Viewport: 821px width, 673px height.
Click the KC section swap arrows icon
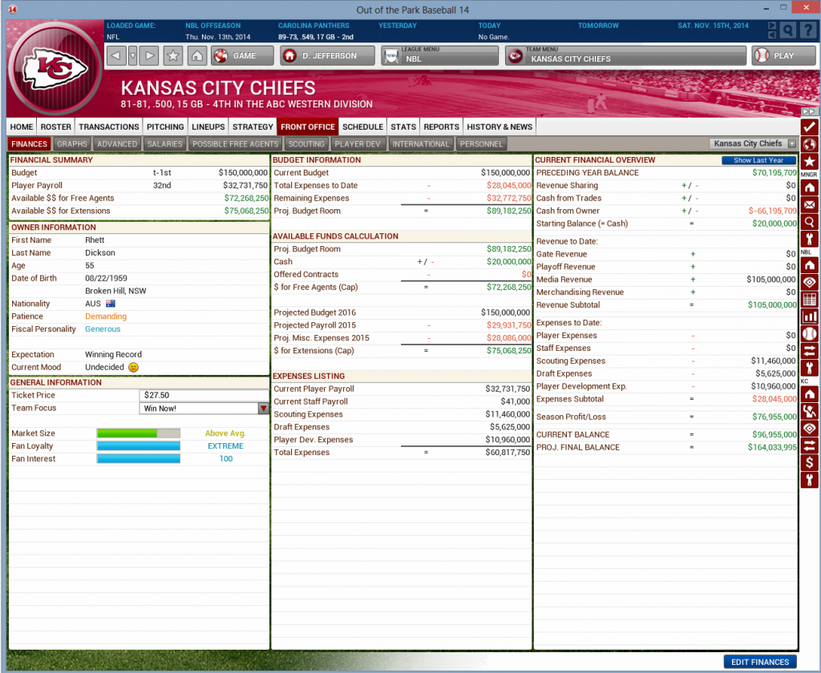(809, 445)
